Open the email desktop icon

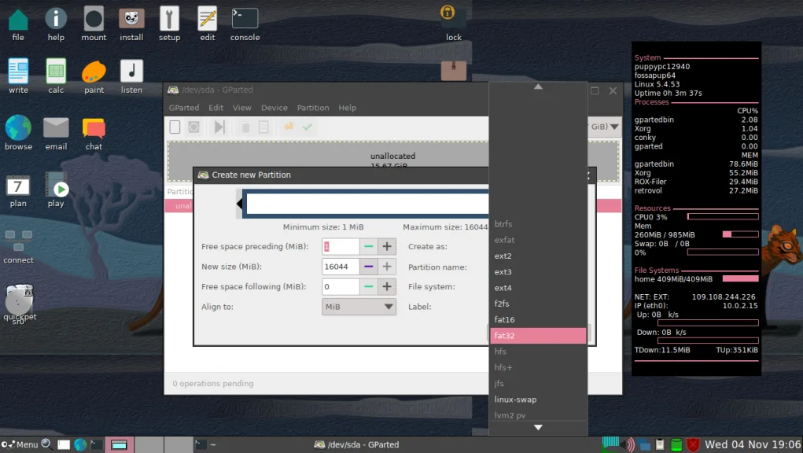click(56, 133)
